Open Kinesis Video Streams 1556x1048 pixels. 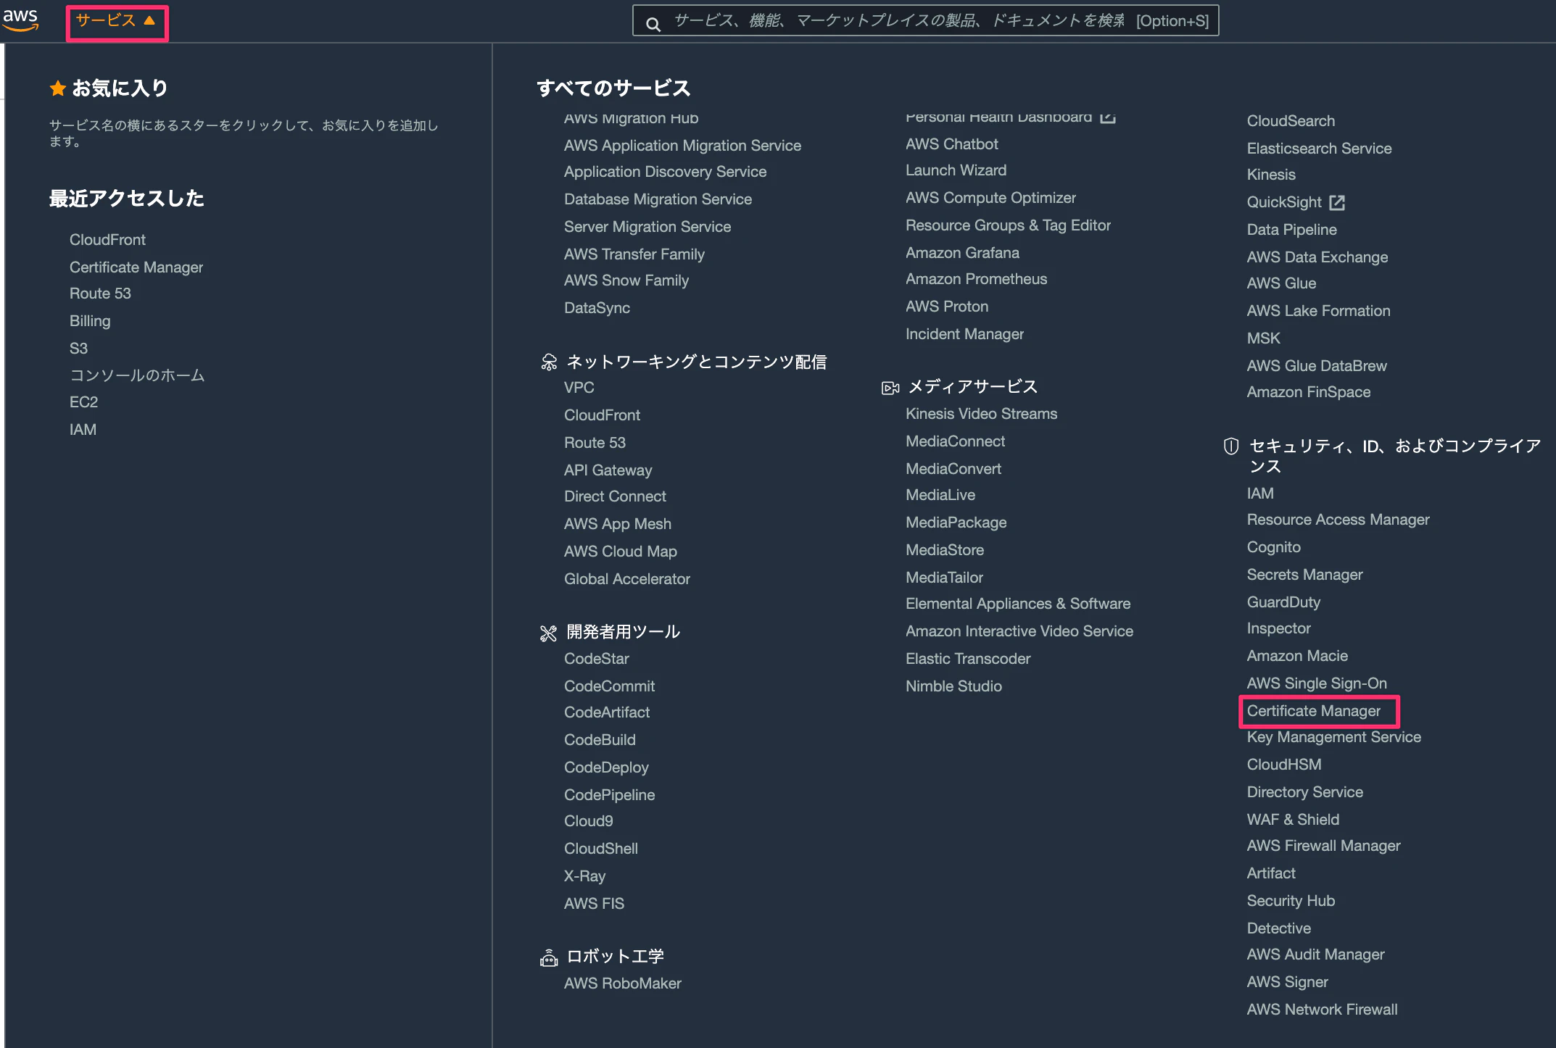point(981,414)
